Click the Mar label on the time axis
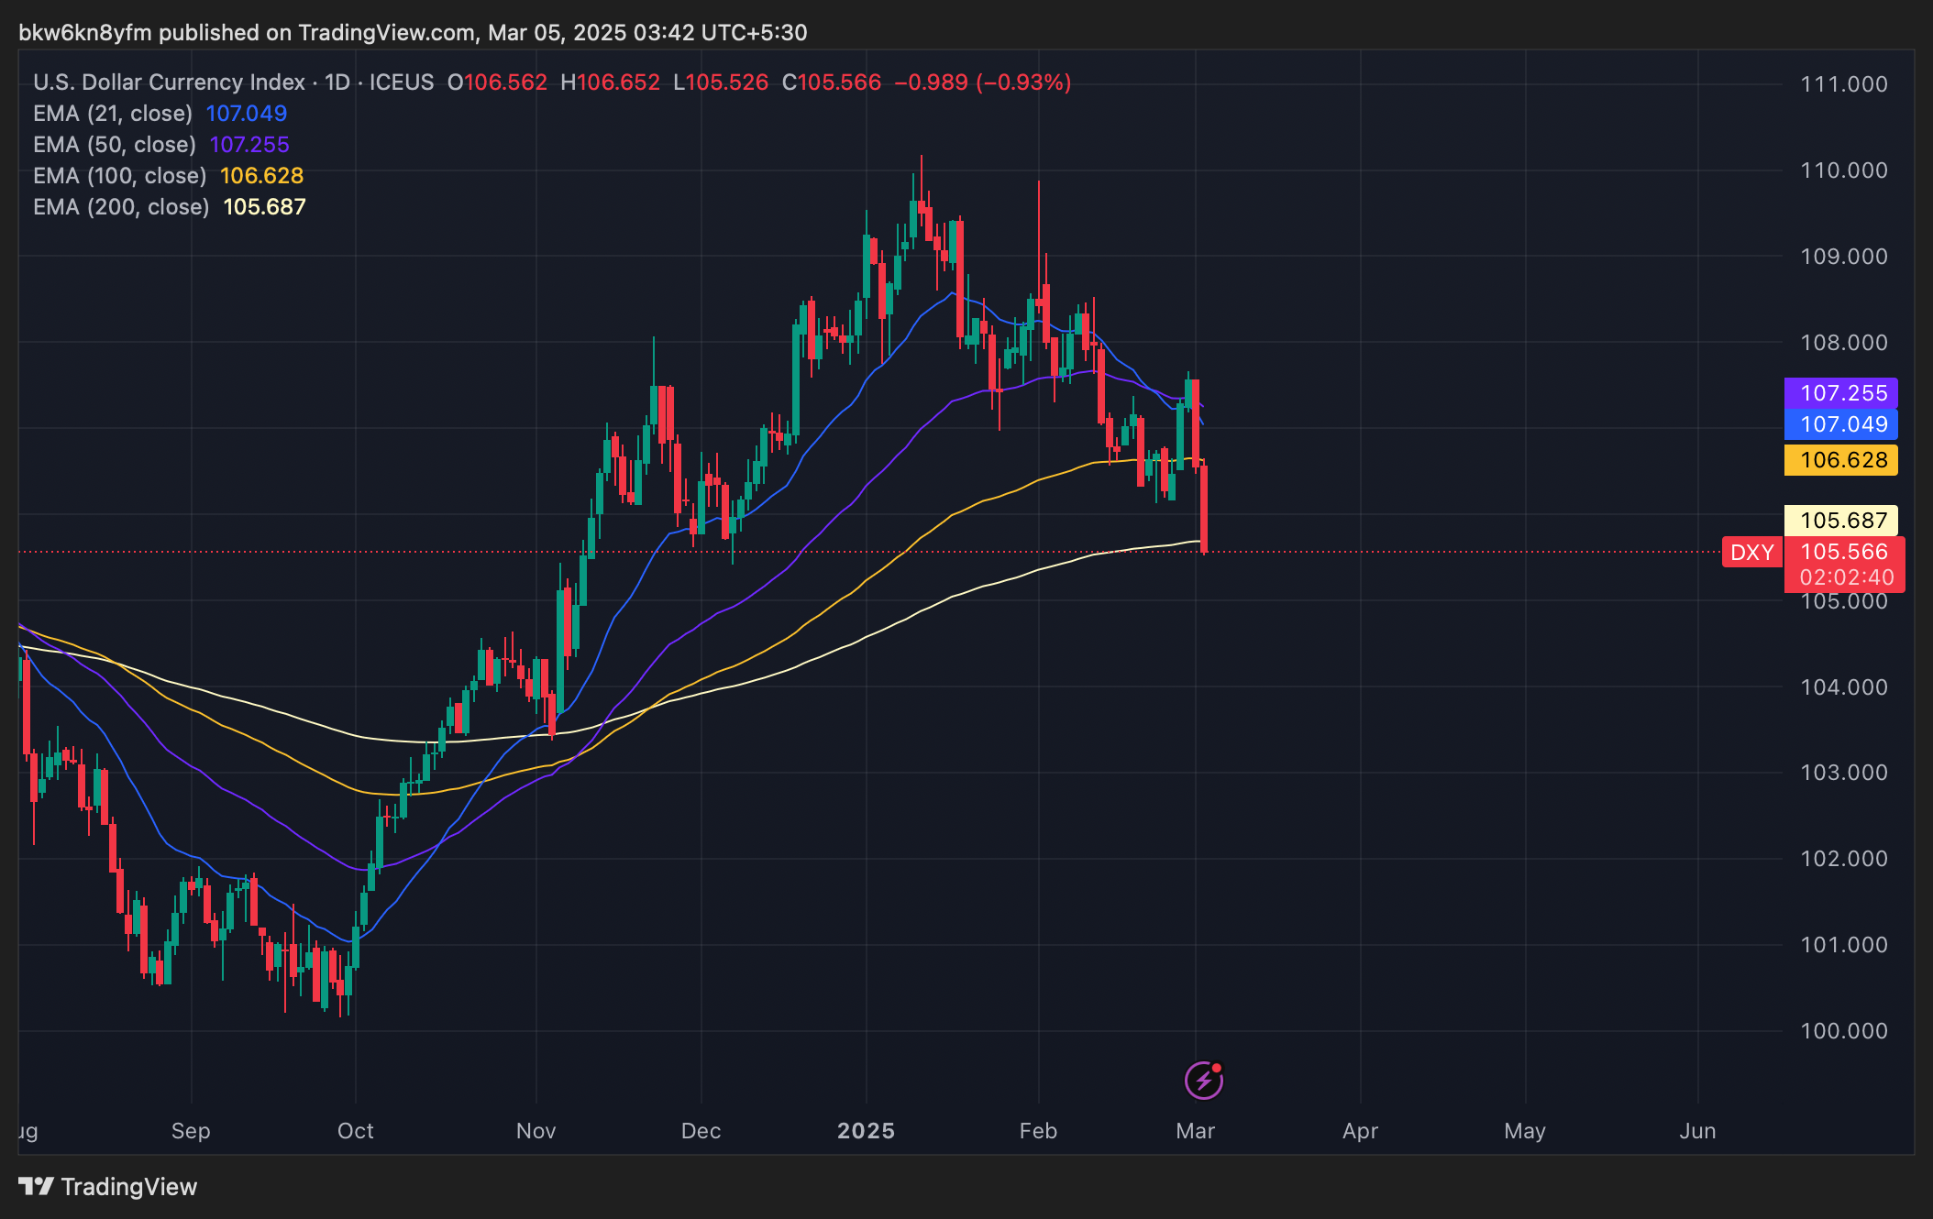Image resolution: width=1933 pixels, height=1219 pixels. tap(1195, 1131)
